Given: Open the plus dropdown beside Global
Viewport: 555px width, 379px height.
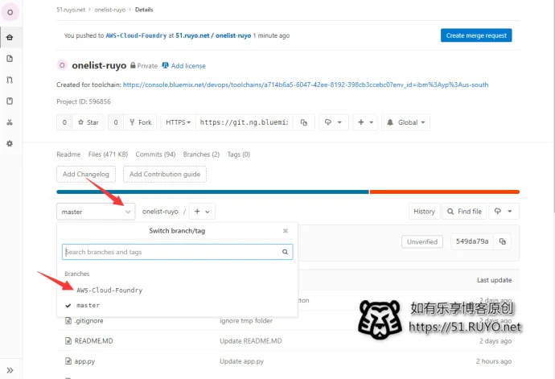Looking at the screenshot, I should coord(365,122).
